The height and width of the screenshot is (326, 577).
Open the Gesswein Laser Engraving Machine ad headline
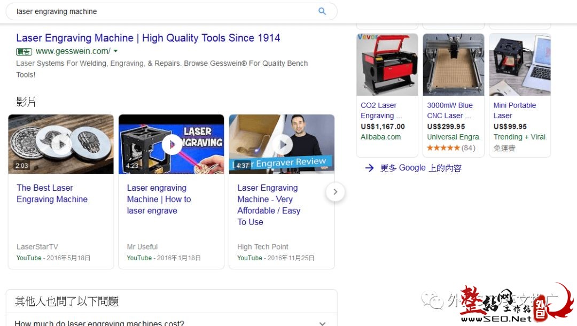pyautogui.click(x=148, y=38)
